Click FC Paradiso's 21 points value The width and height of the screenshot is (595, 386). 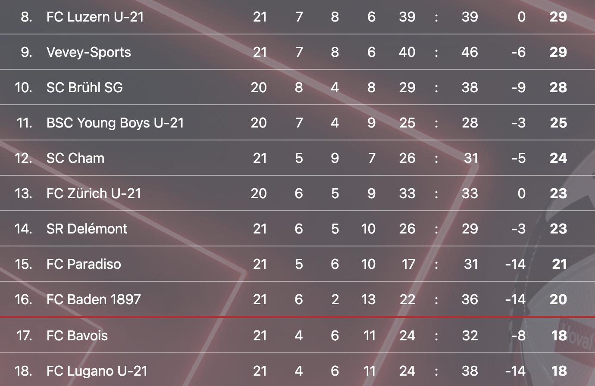559,264
